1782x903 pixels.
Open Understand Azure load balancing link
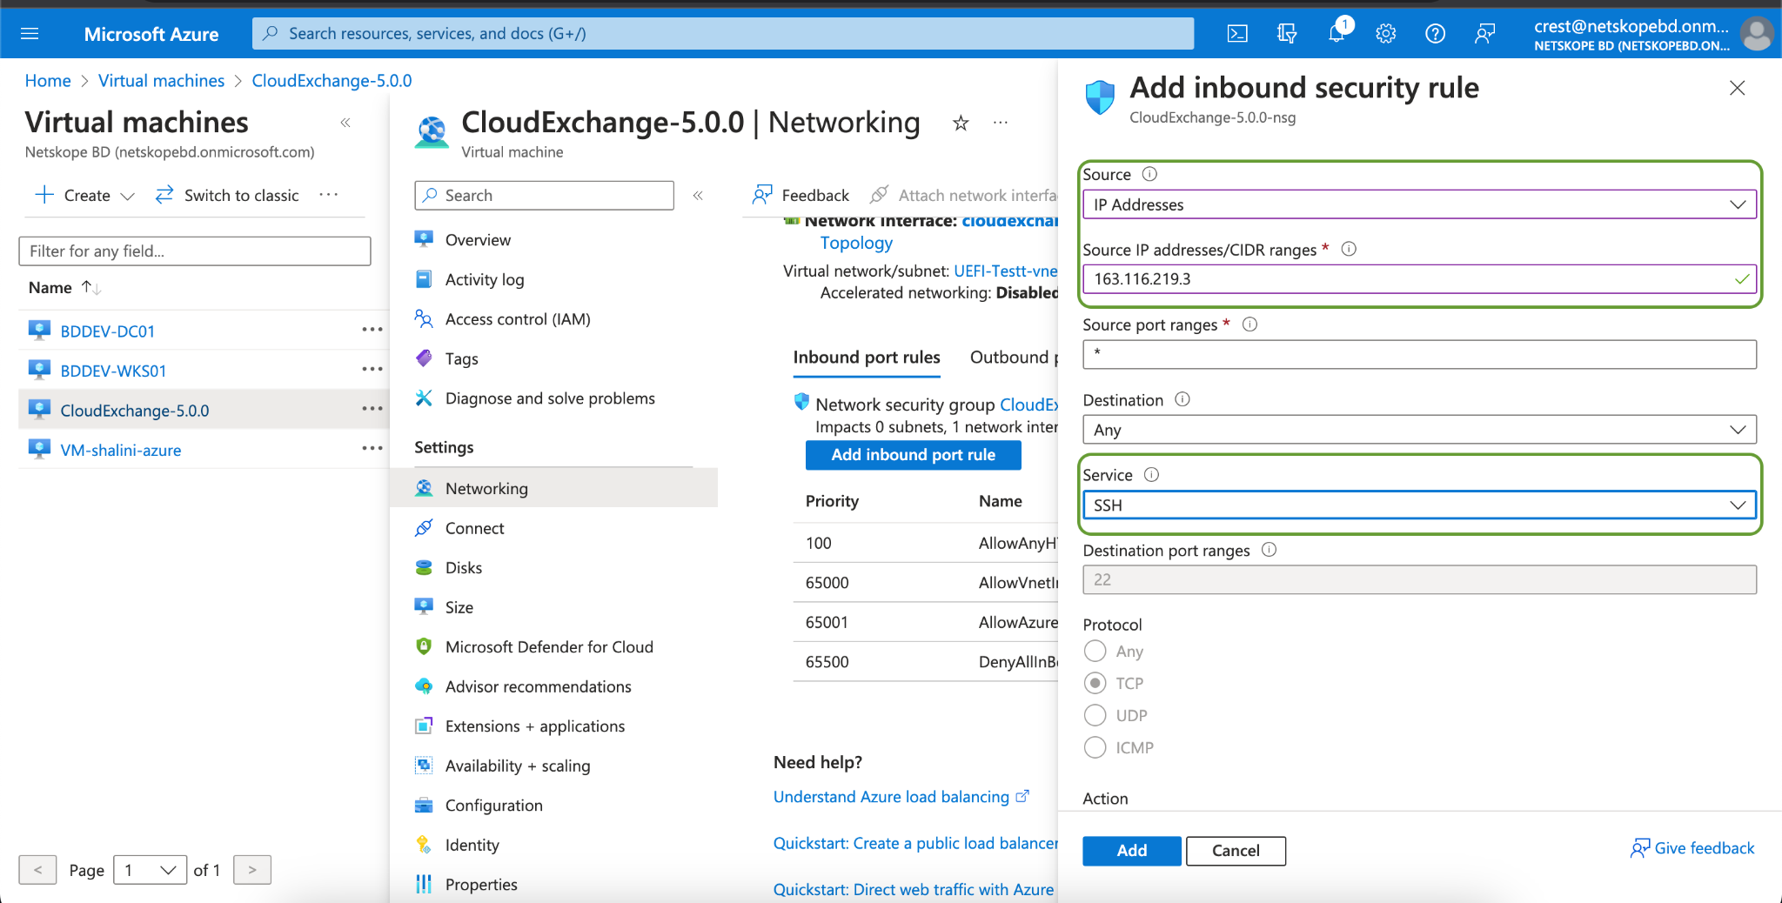(x=901, y=797)
